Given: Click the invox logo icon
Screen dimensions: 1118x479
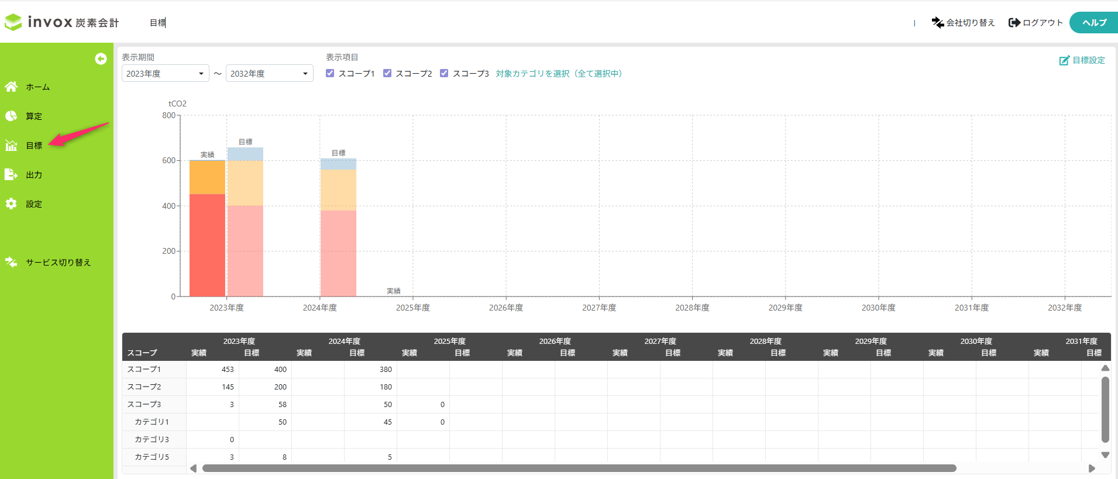Looking at the screenshot, I should click(x=13, y=22).
